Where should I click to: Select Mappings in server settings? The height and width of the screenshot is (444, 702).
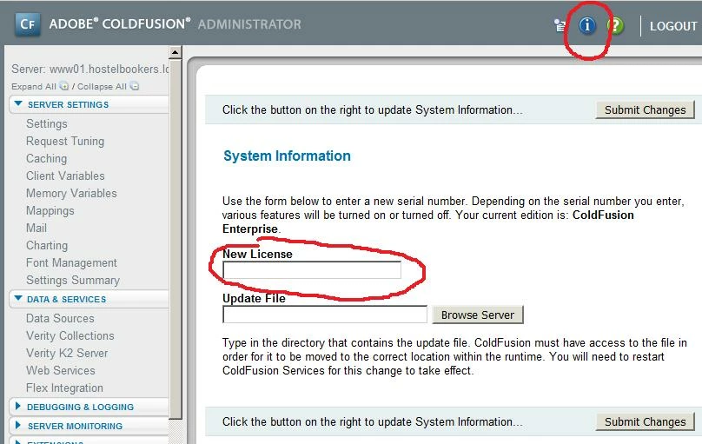click(x=50, y=210)
